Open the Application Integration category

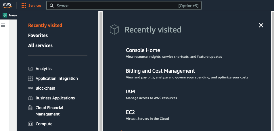(x=57, y=78)
